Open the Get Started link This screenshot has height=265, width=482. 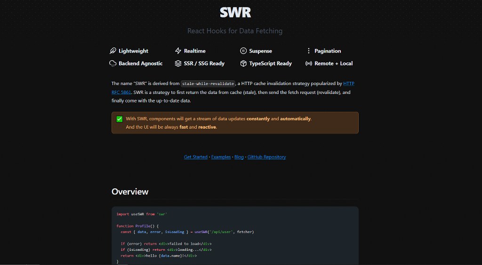[196, 157]
